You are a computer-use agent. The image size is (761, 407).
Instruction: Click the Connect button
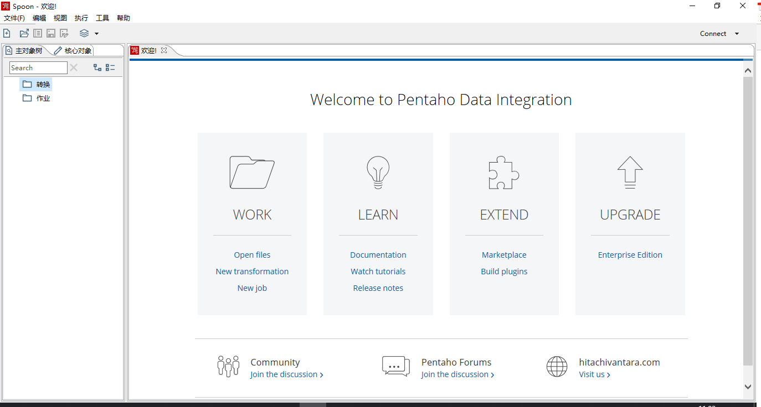[713, 34]
